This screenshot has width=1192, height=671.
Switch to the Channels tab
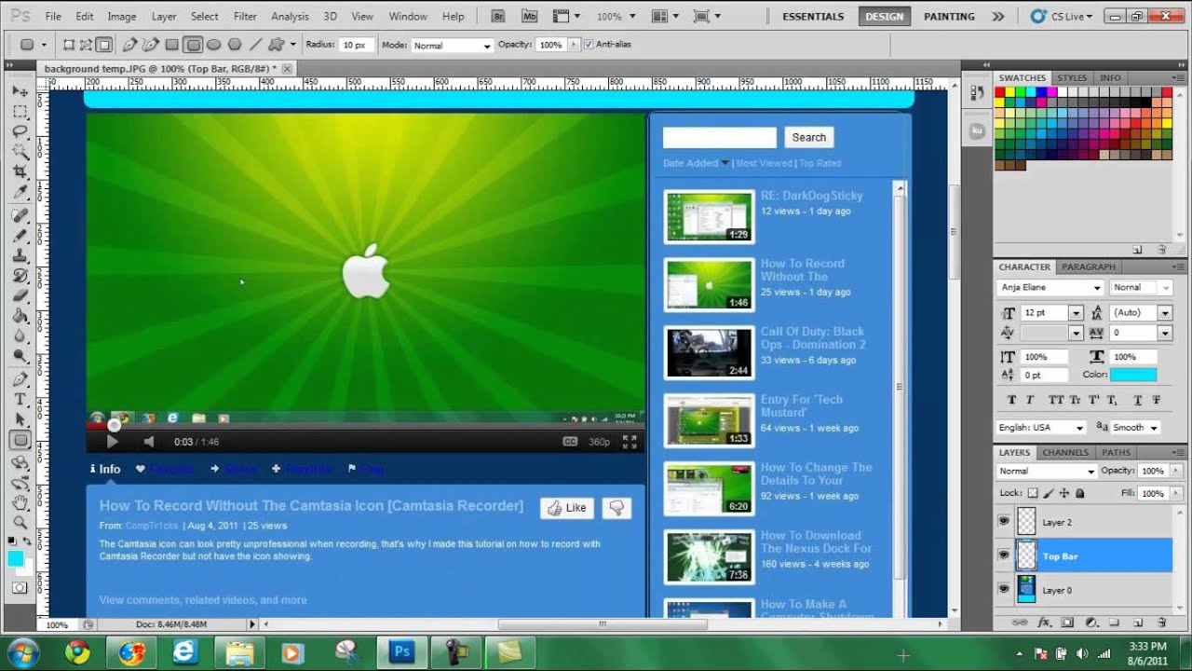coord(1065,453)
